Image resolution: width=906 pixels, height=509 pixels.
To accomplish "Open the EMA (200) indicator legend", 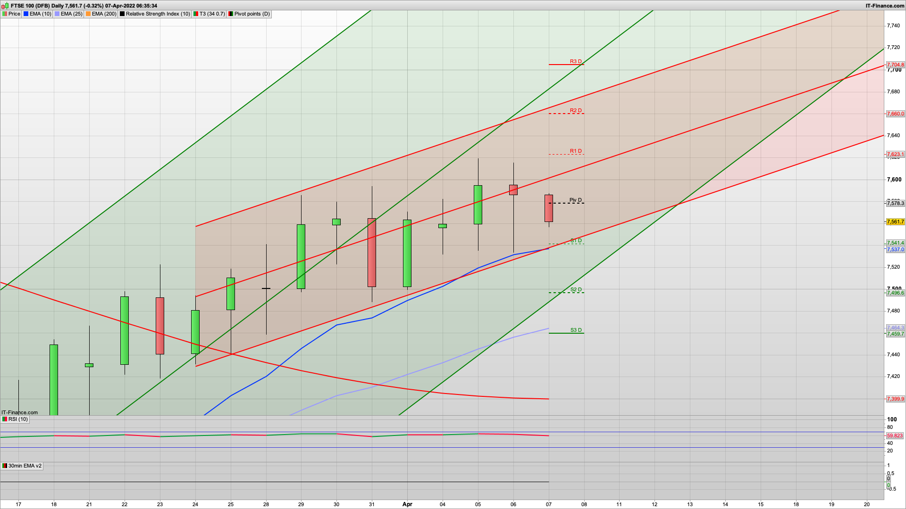I will (101, 14).
